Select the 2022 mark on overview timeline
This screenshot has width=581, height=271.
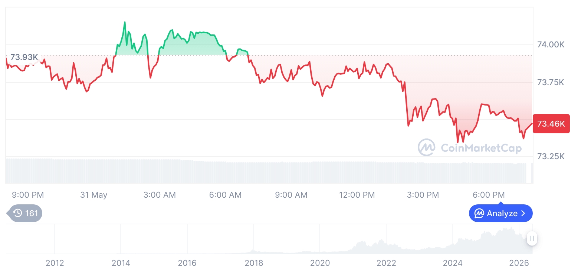point(386,263)
